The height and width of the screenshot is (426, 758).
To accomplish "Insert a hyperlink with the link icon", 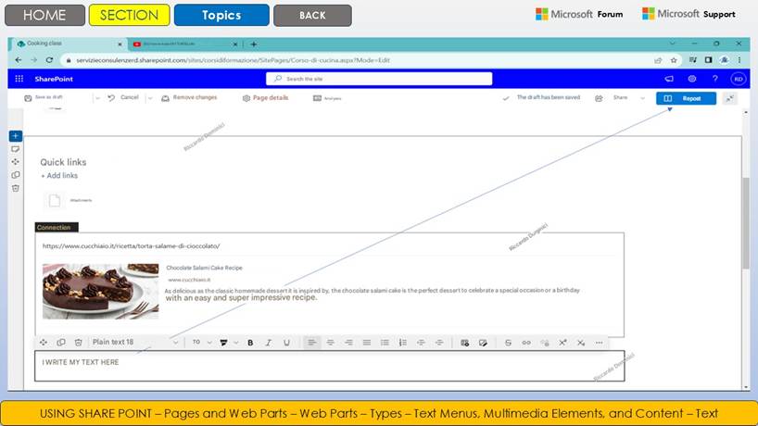I will pos(526,343).
